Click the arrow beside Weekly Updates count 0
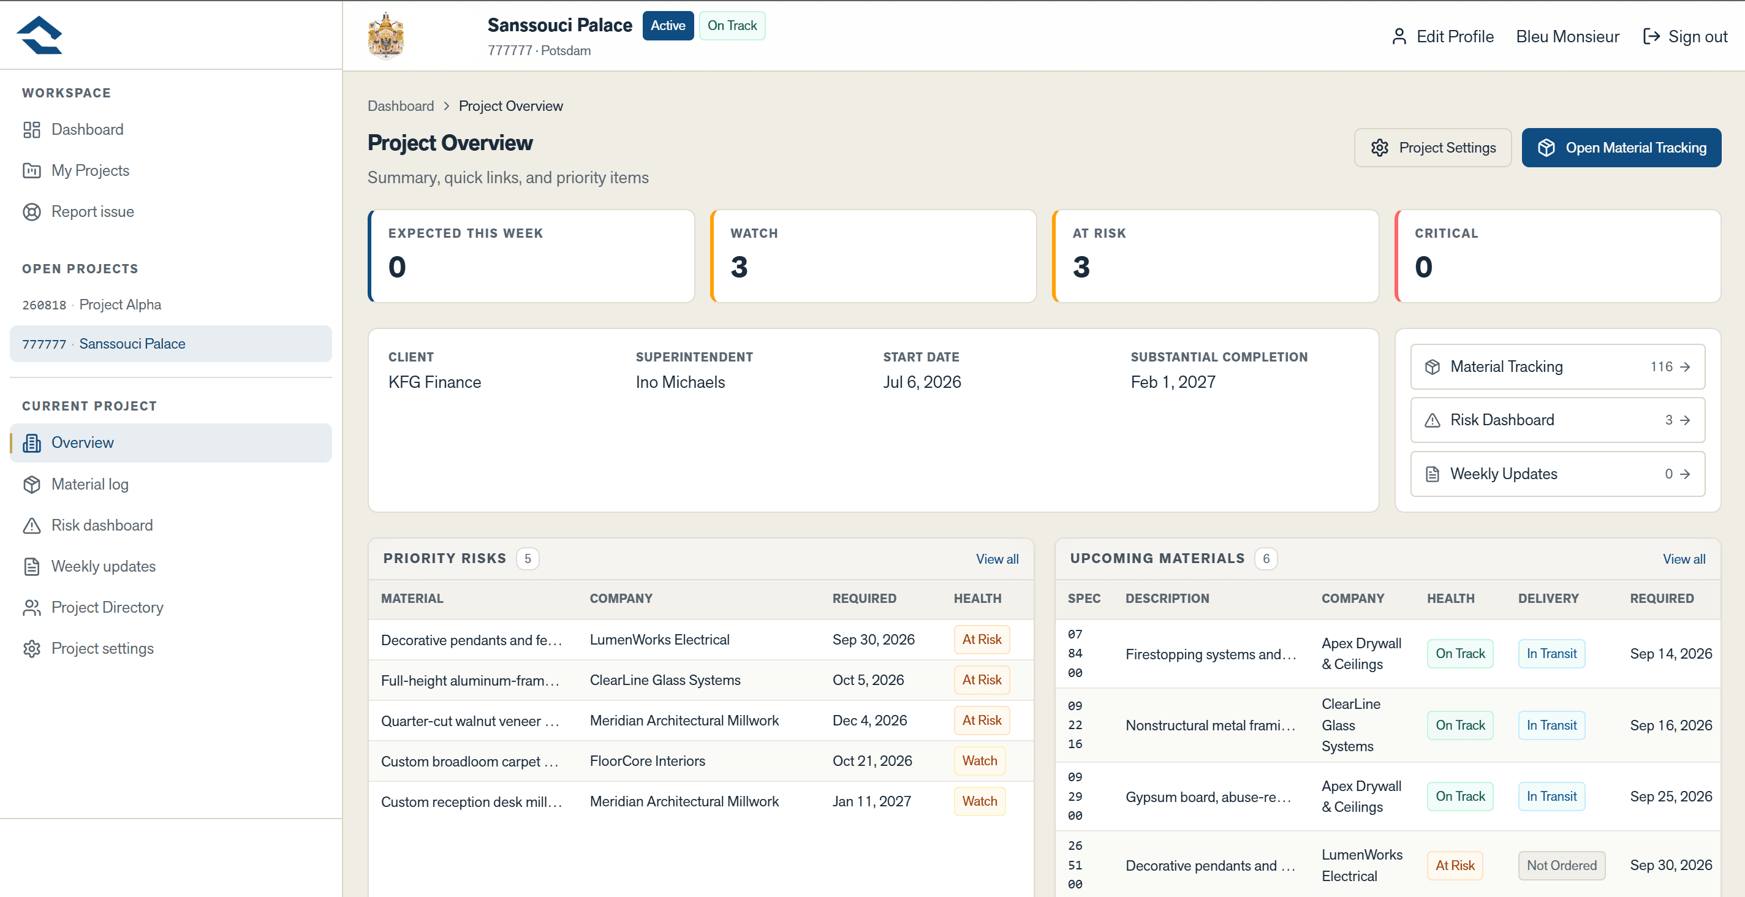This screenshot has width=1745, height=897. pyautogui.click(x=1685, y=474)
